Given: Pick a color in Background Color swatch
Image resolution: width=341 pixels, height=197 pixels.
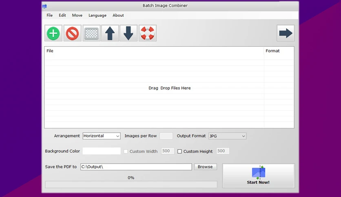Looking at the screenshot, I should tap(102, 151).
